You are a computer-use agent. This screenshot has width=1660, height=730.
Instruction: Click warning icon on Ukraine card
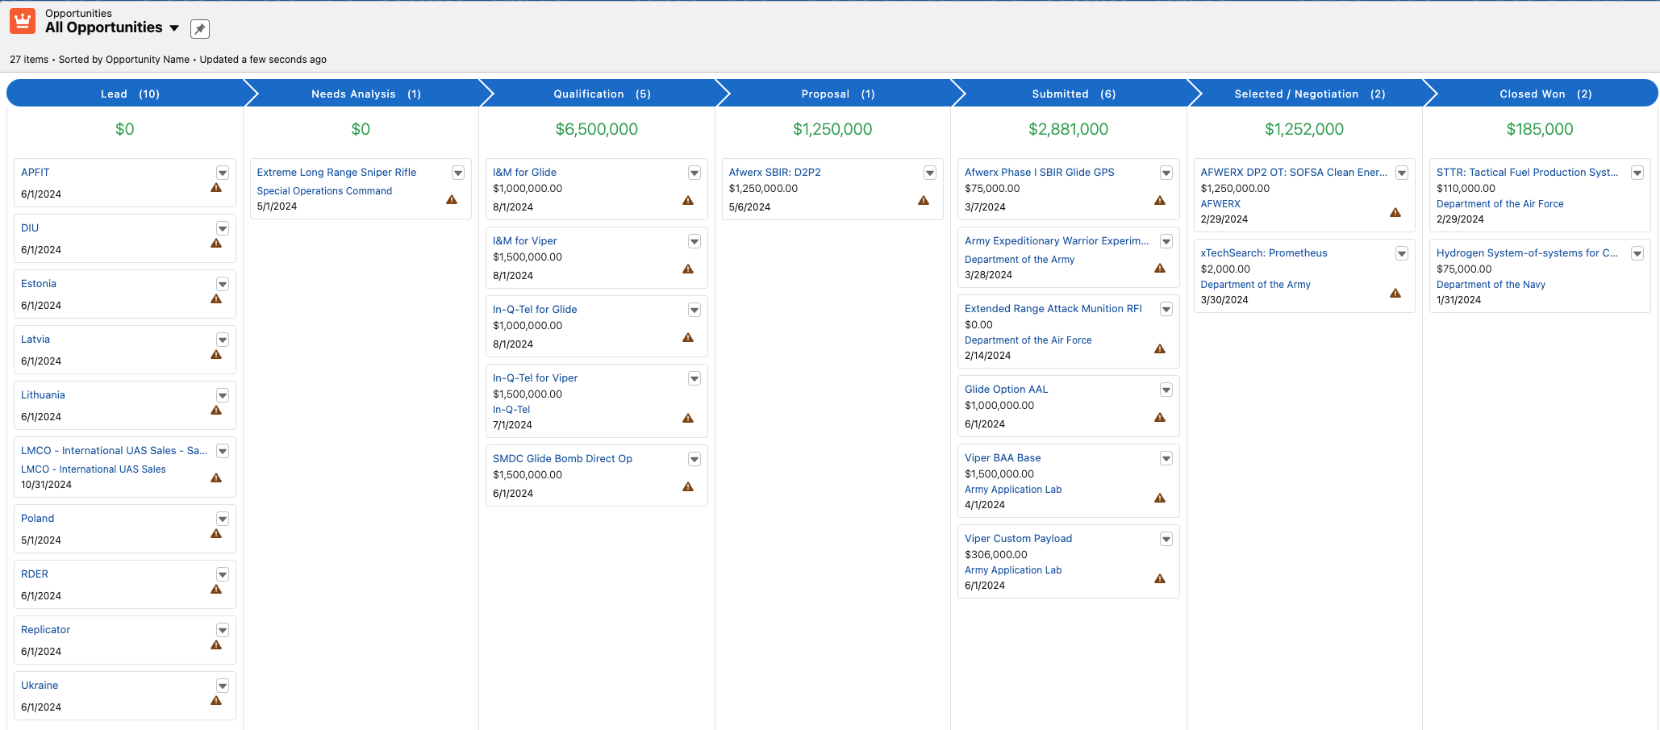216,701
